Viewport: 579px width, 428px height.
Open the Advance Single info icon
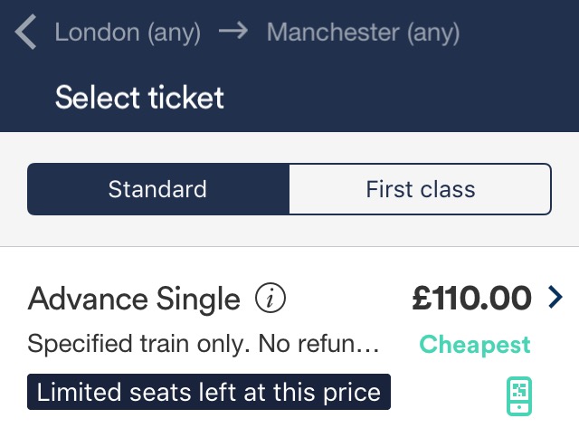(271, 298)
